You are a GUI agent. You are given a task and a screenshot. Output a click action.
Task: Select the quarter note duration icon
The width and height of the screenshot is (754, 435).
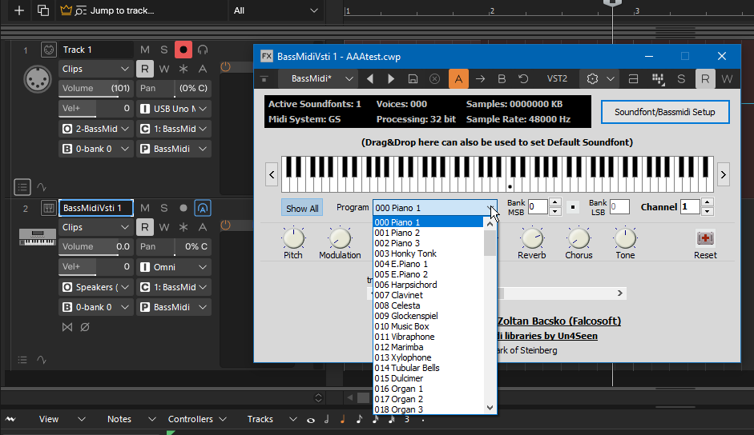(342, 419)
